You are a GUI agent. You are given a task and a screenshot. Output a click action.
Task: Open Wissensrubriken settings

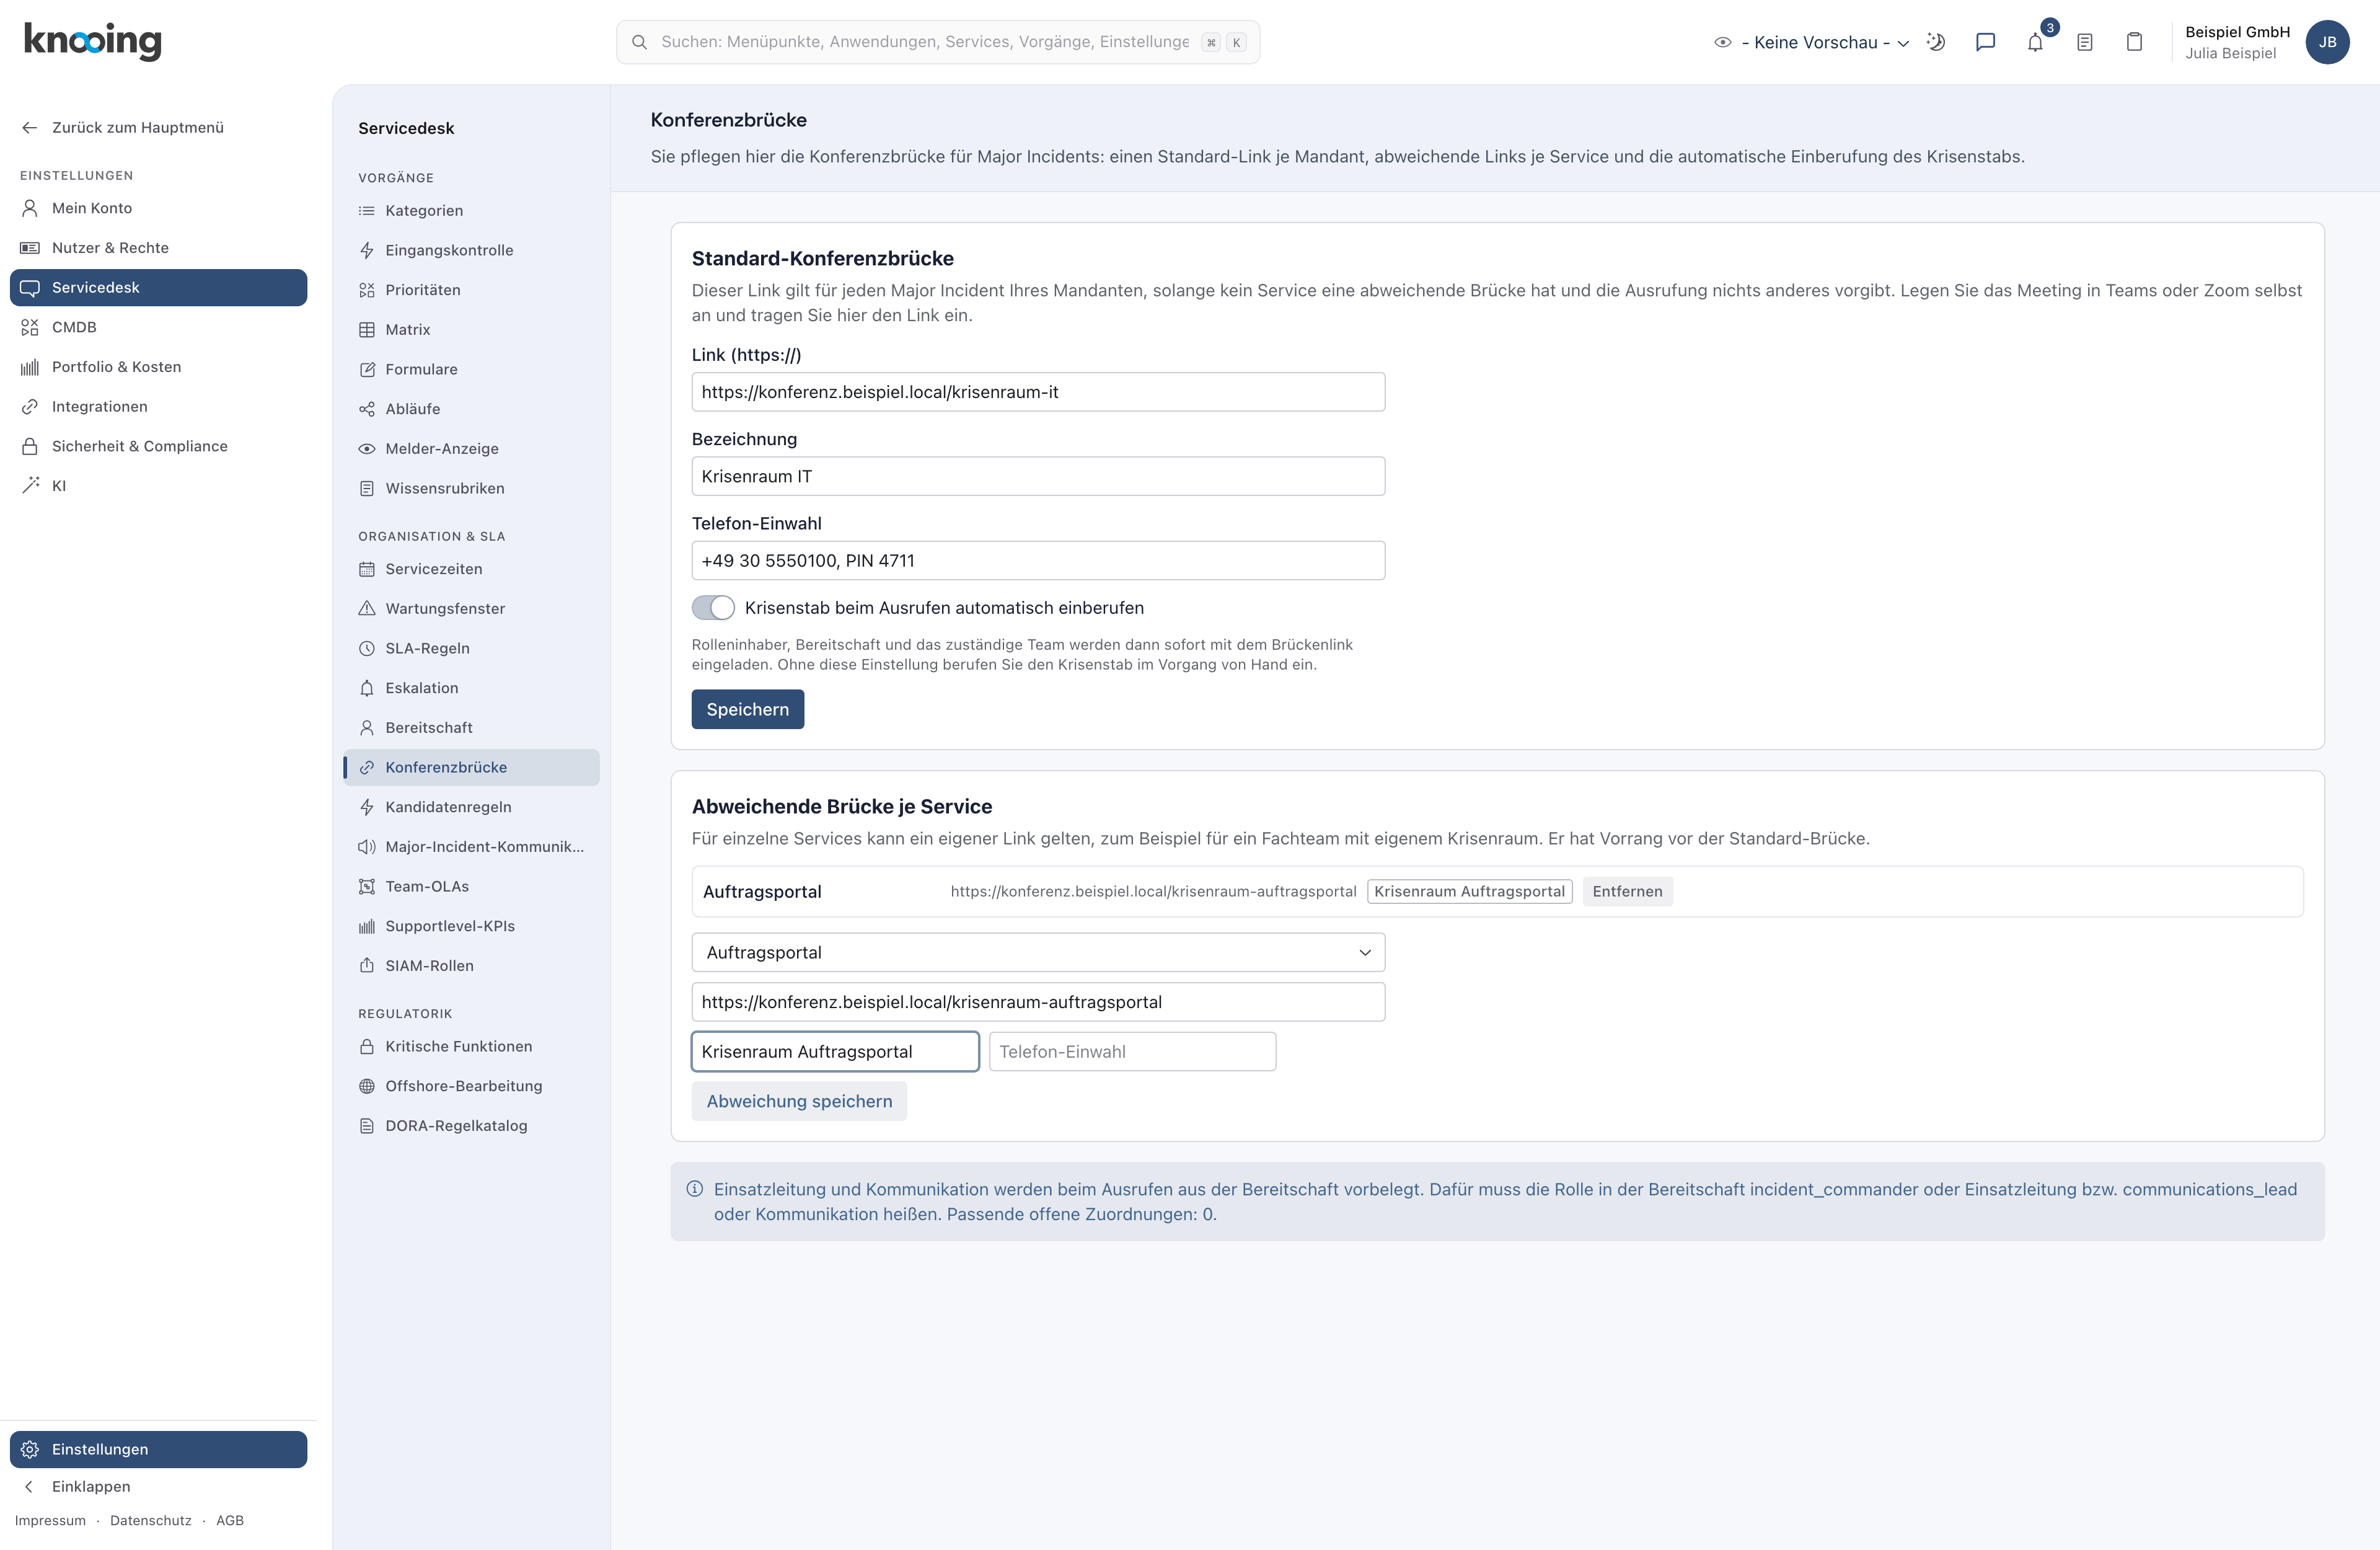(x=471, y=489)
